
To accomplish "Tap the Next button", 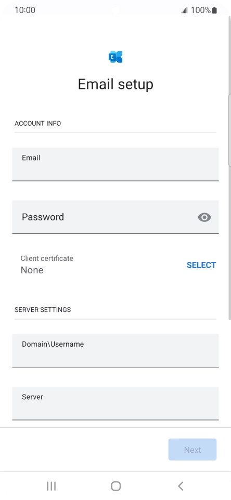I will coord(192,450).
